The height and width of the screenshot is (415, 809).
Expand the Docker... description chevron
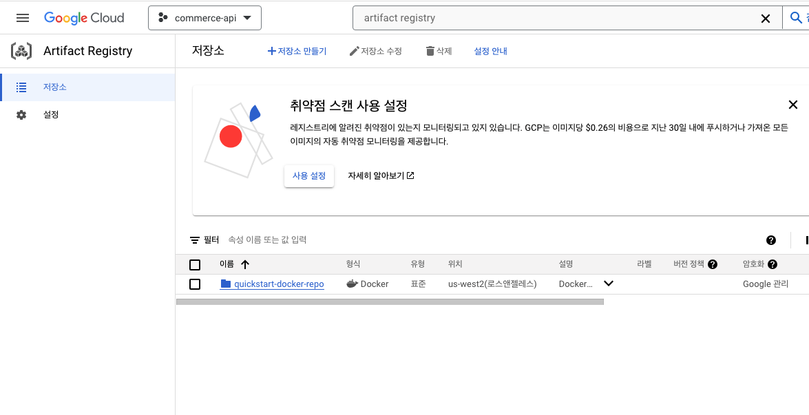[609, 283]
